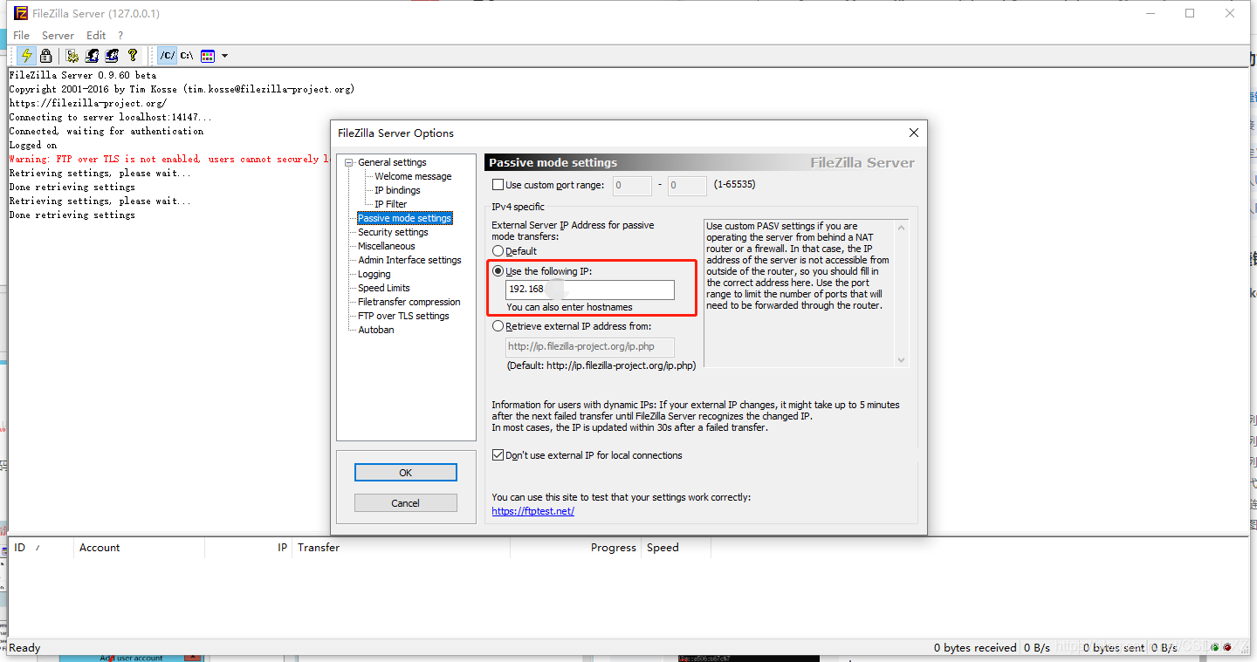Sort connections by IP column header

(249, 548)
